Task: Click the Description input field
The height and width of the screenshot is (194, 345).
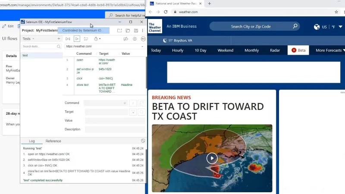Action: [115, 129]
